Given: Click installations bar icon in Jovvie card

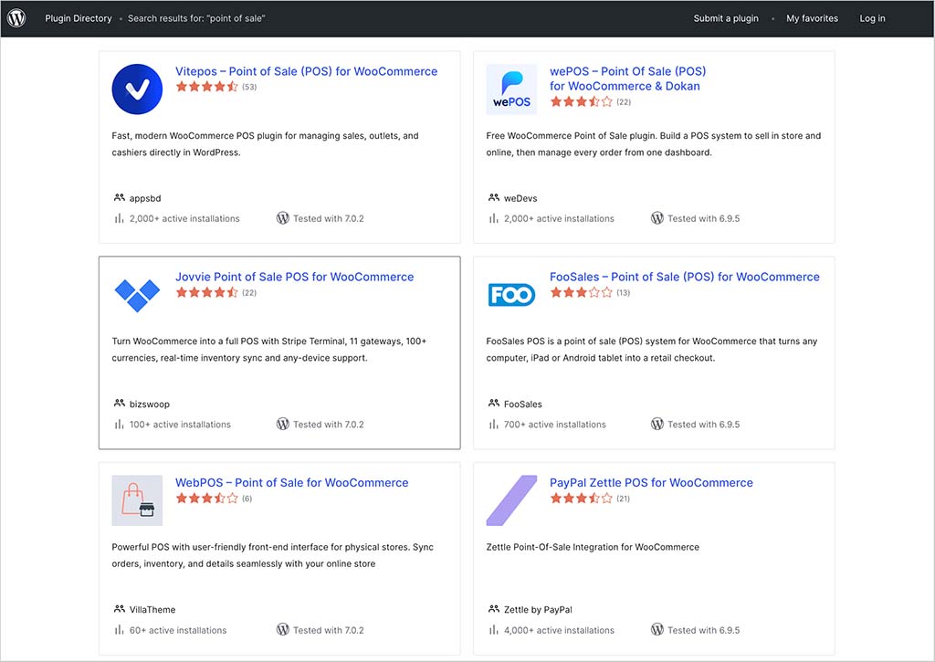Looking at the screenshot, I should pos(120,424).
